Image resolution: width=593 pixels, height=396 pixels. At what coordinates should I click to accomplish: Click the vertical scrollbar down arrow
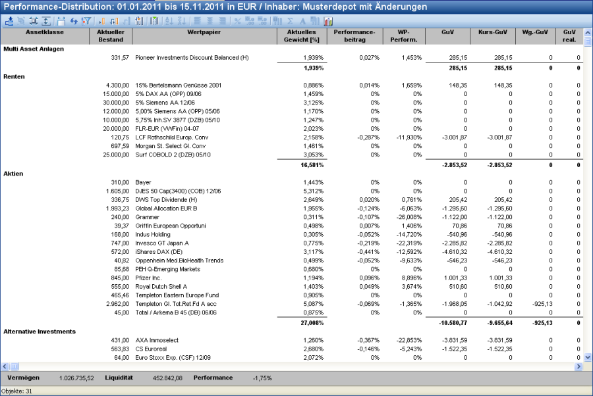pos(588,357)
